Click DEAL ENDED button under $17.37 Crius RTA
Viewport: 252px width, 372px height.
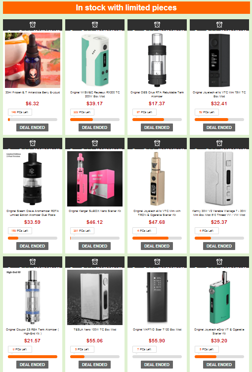(157, 127)
